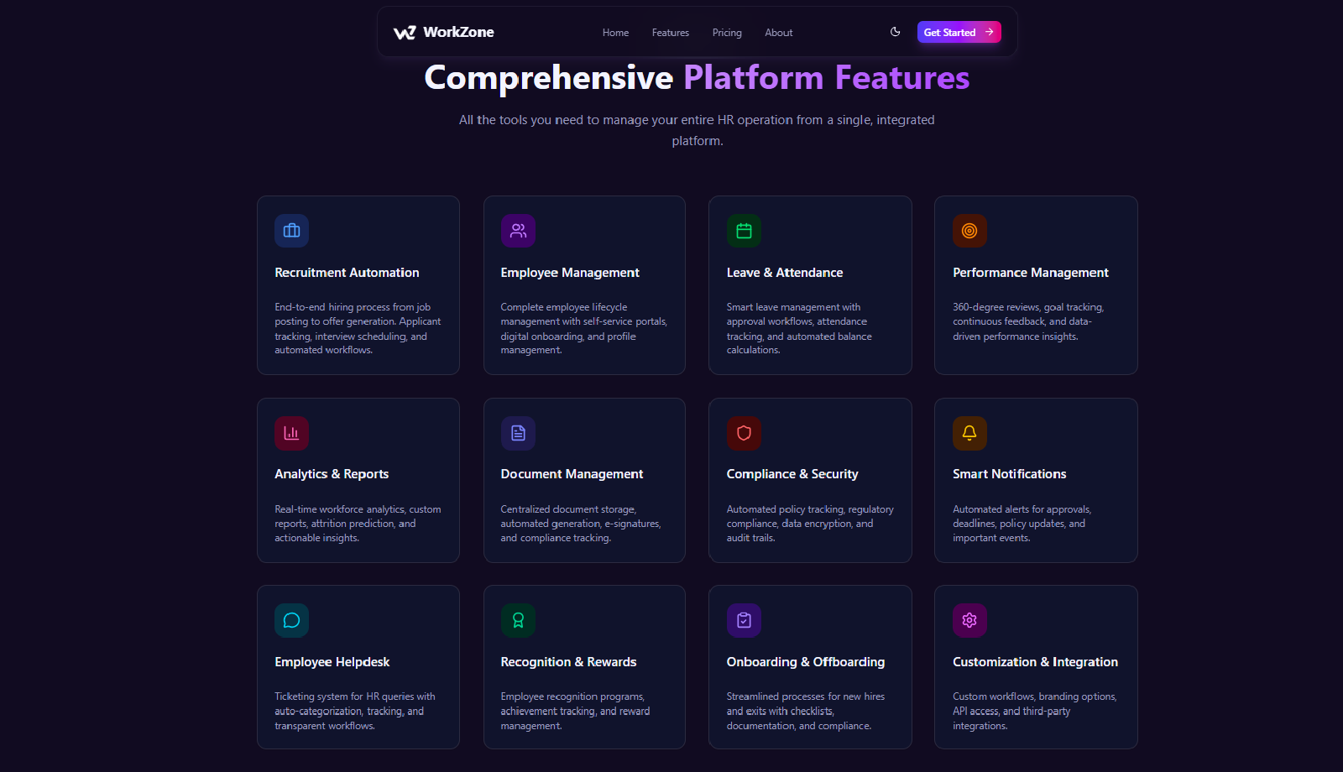Click the Employee Management users icon

tap(518, 231)
